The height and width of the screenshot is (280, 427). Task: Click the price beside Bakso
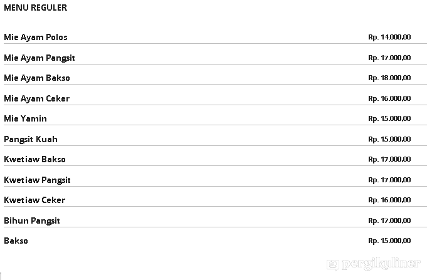[x=389, y=241]
